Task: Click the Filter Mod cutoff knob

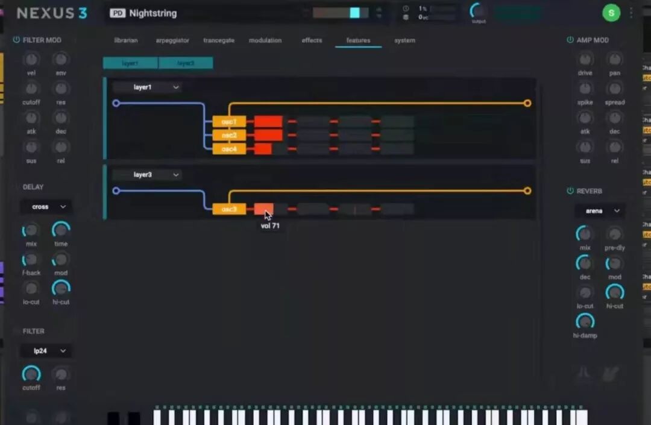Action: click(x=31, y=89)
